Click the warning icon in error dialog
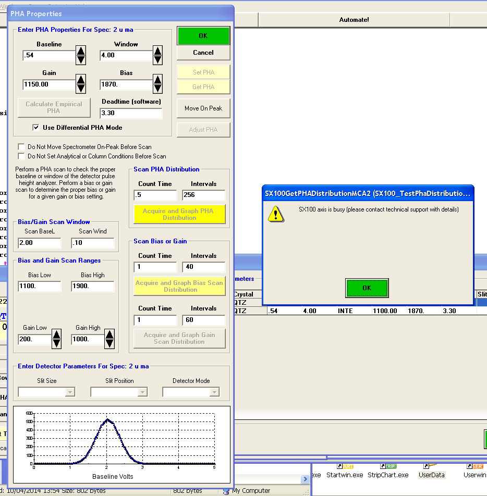 click(276, 213)
